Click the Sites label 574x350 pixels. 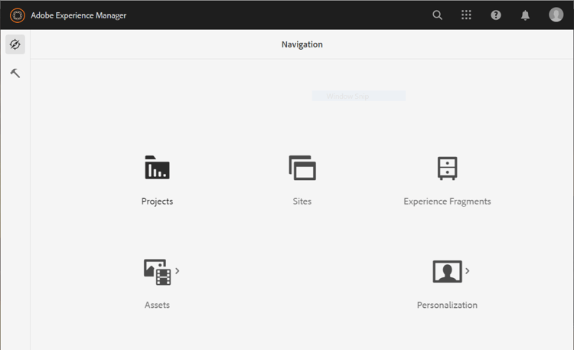[x=302, y=201]
